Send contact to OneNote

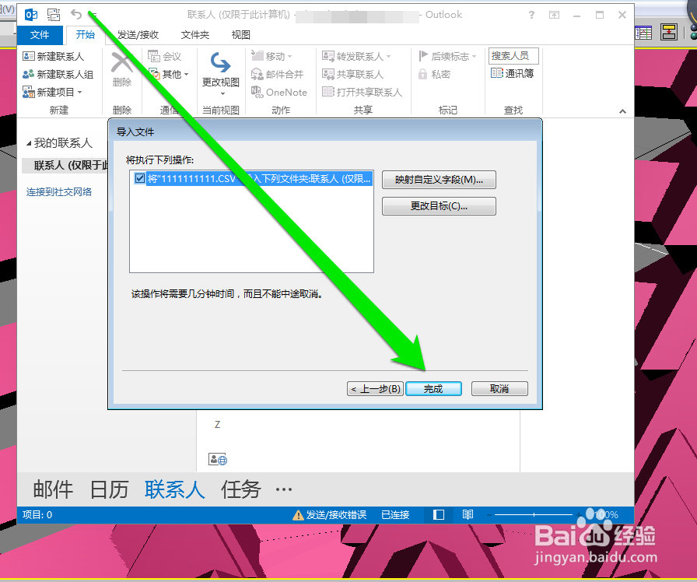point(279,92)
